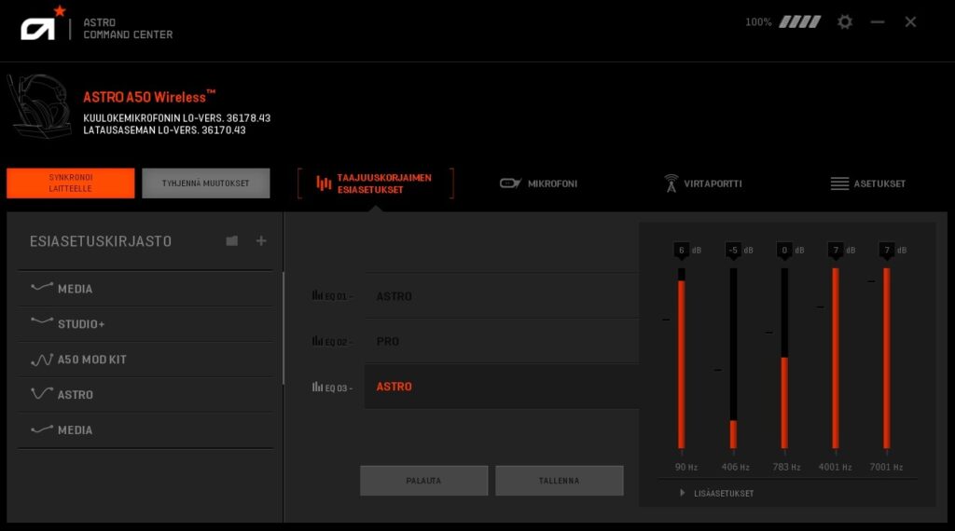The height and width of the screenshot is (531, 955).
Task: Click the STUDIO+ curve icon
Action: (x=41, y=321)
